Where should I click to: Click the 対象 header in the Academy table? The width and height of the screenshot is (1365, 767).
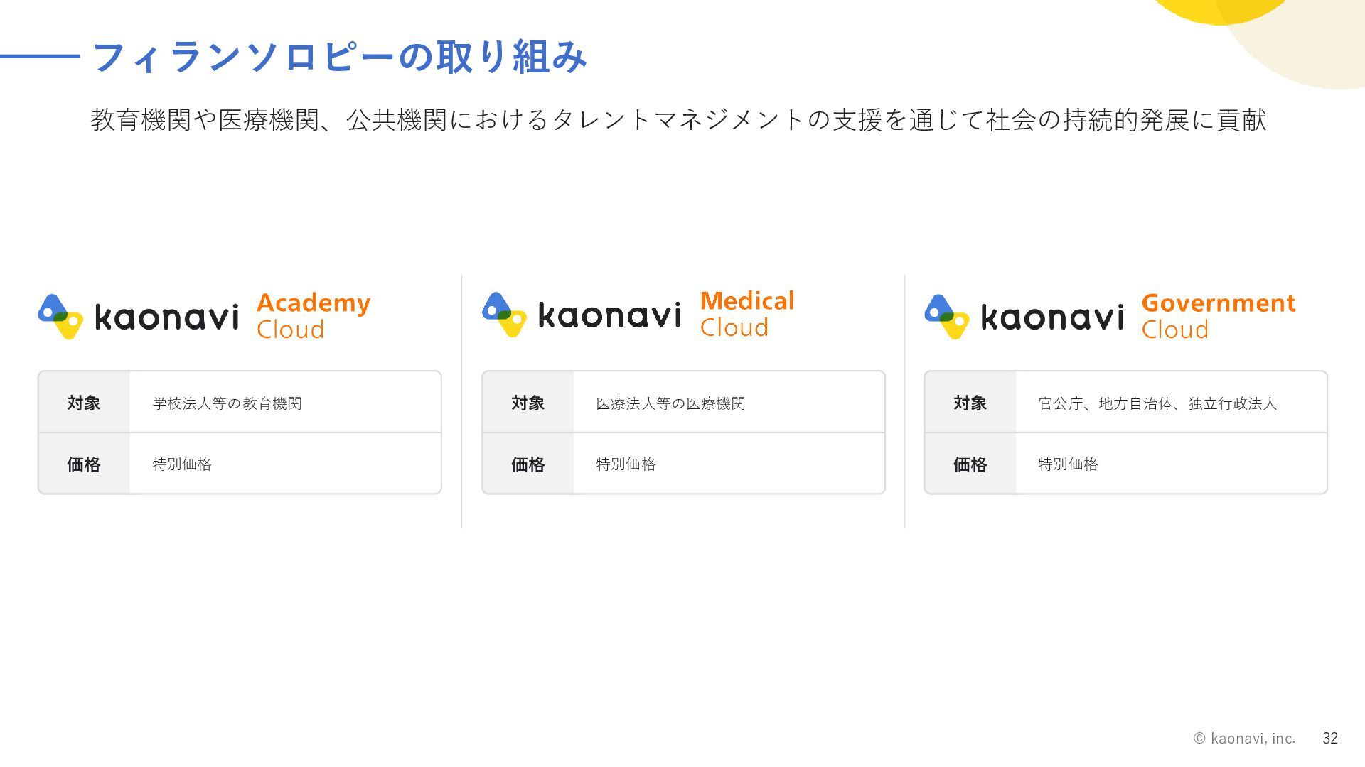[84, 403]
